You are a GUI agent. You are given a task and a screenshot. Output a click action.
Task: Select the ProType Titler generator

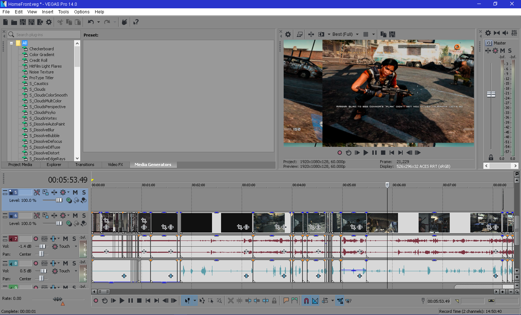(41, 78)
